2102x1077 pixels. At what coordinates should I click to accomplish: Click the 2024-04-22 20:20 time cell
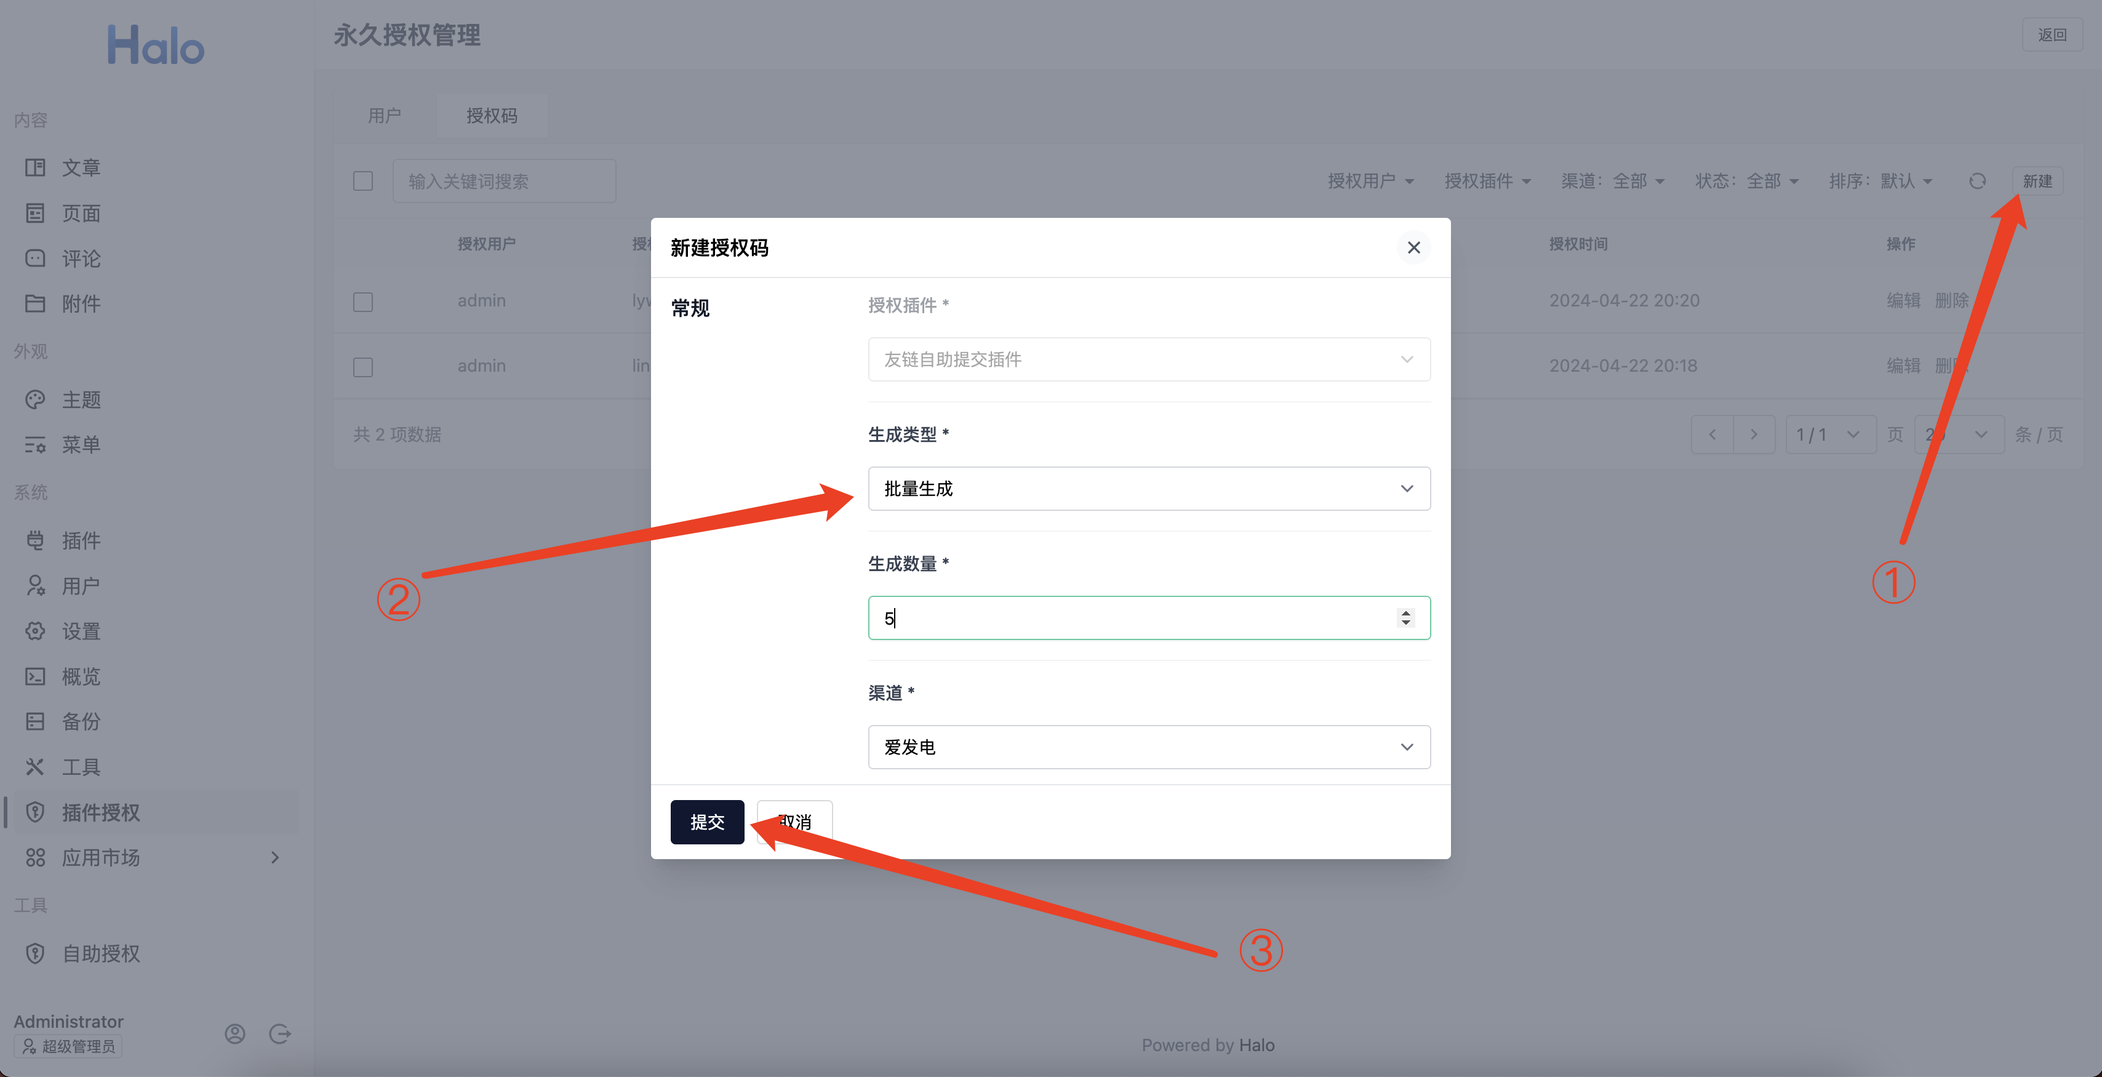click(1624, 300)
